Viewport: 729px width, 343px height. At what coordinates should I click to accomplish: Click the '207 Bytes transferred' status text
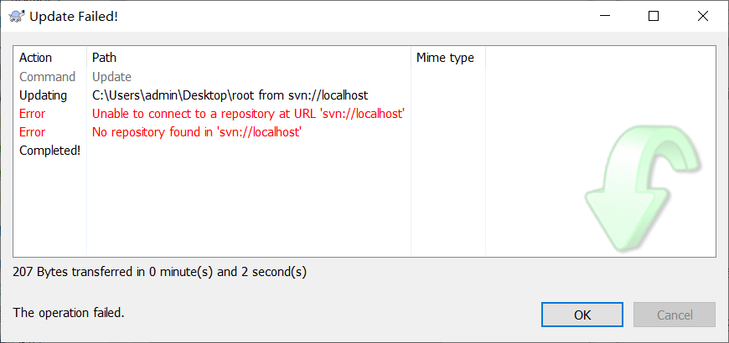[x=159, y=272]
